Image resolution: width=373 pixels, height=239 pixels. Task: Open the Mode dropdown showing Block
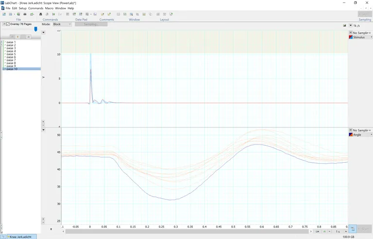point(62,24)
